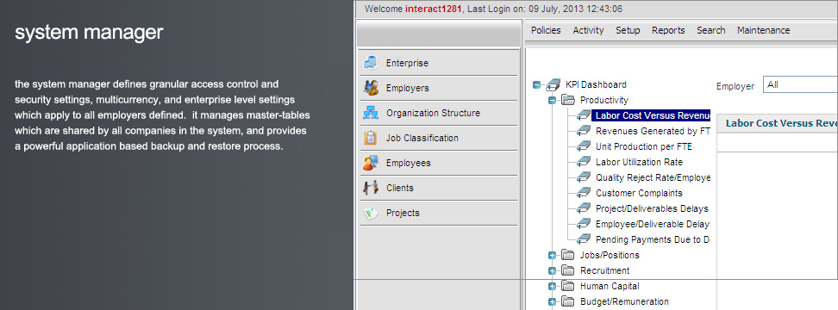Open the Employers module button
Image resolution: width=838 pixels, height=310 pixels.
[439, 88]
